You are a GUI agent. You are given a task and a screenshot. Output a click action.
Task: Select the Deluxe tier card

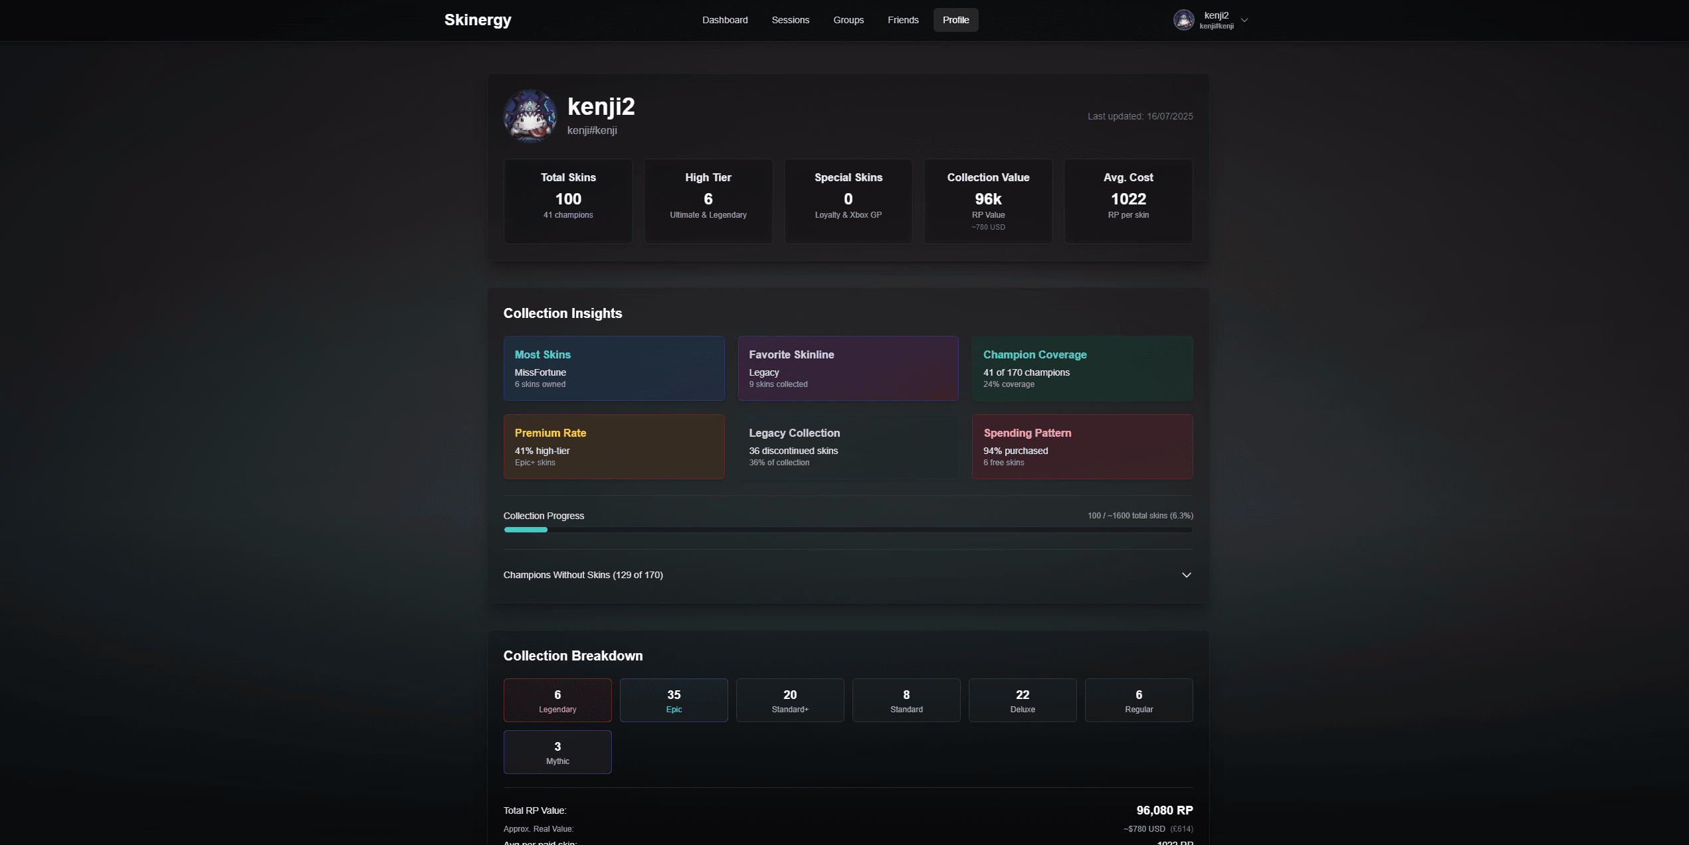tap(1023, 700)
